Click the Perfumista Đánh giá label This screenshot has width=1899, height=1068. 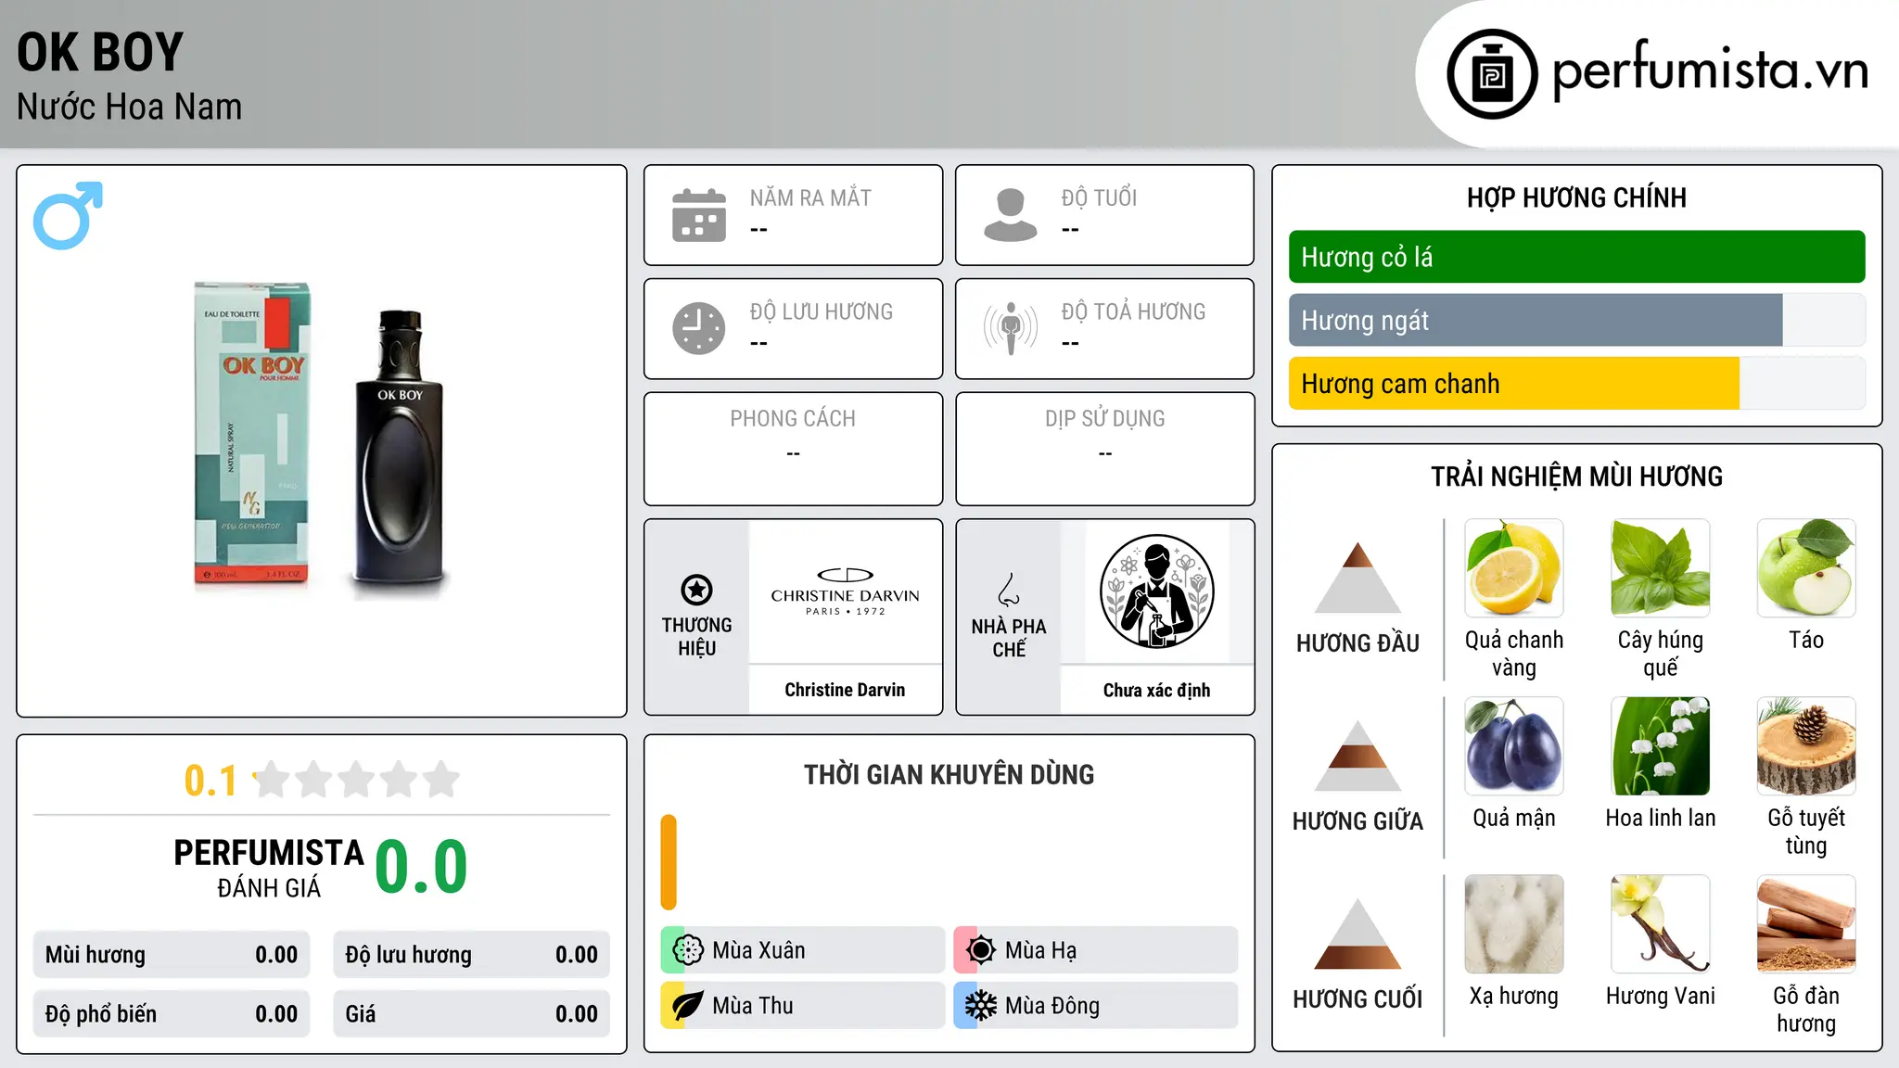[269, 868]
